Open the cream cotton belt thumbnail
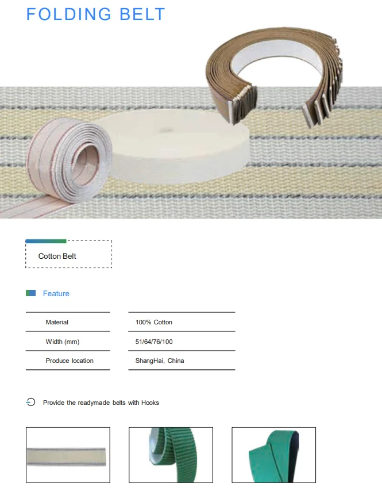Screen dimensions: 382x490 (68, 455)
